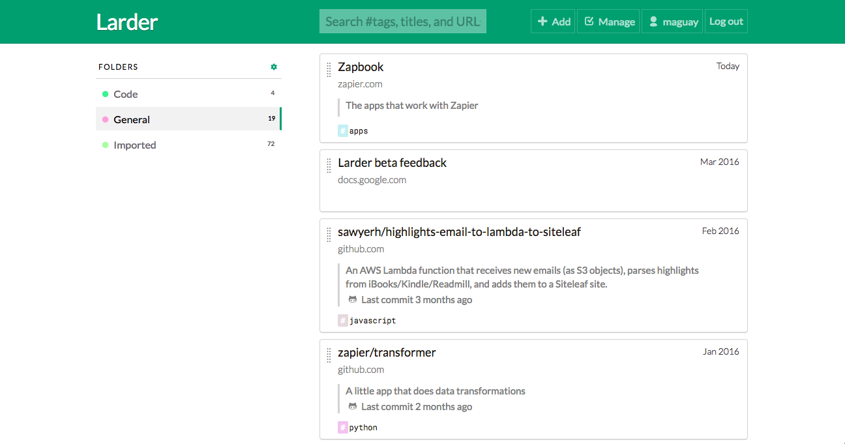This screenshot has height=444, width=845.
Task: Click the Larder logo
Action: pos(127,22)
